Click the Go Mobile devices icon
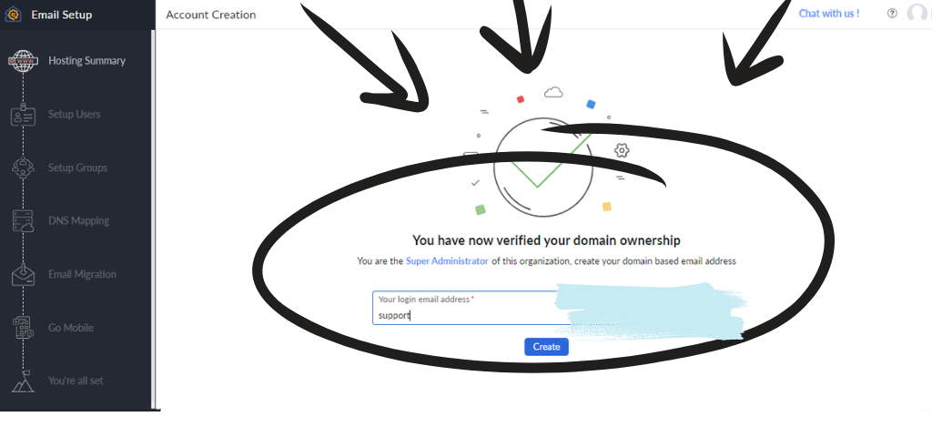932x437 pixels. [x=23, y=328]
